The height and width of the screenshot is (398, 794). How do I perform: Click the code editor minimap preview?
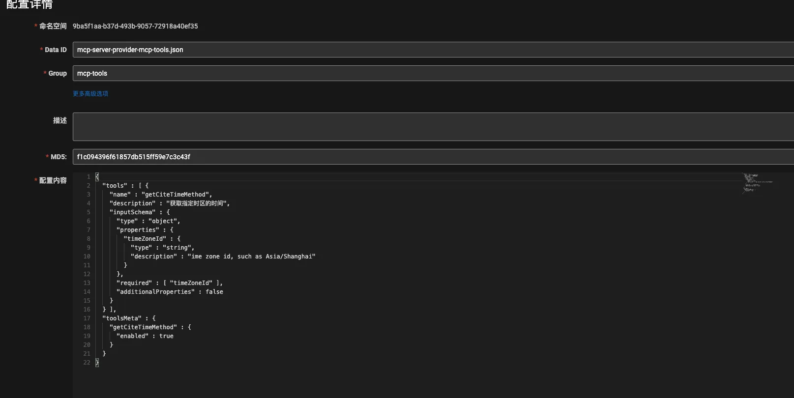757,183
